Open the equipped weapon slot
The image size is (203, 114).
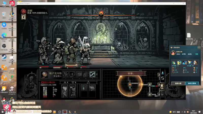(65, 91)
